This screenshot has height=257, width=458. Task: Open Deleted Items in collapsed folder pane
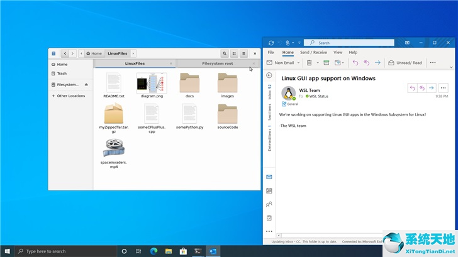tap(269, 138)
